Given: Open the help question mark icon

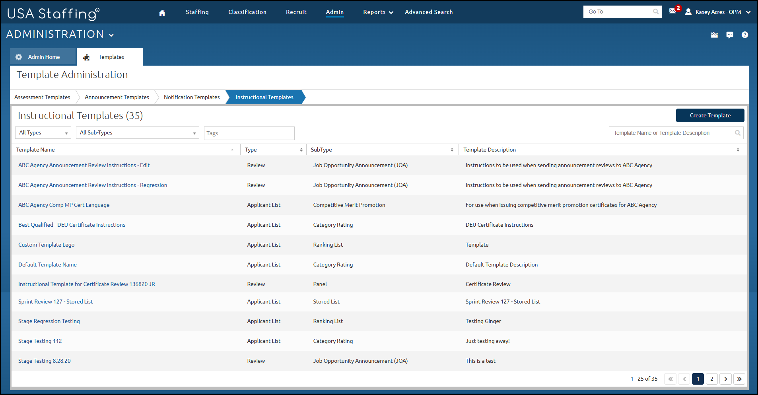Looking at the screenshot, I should (745, 35).
